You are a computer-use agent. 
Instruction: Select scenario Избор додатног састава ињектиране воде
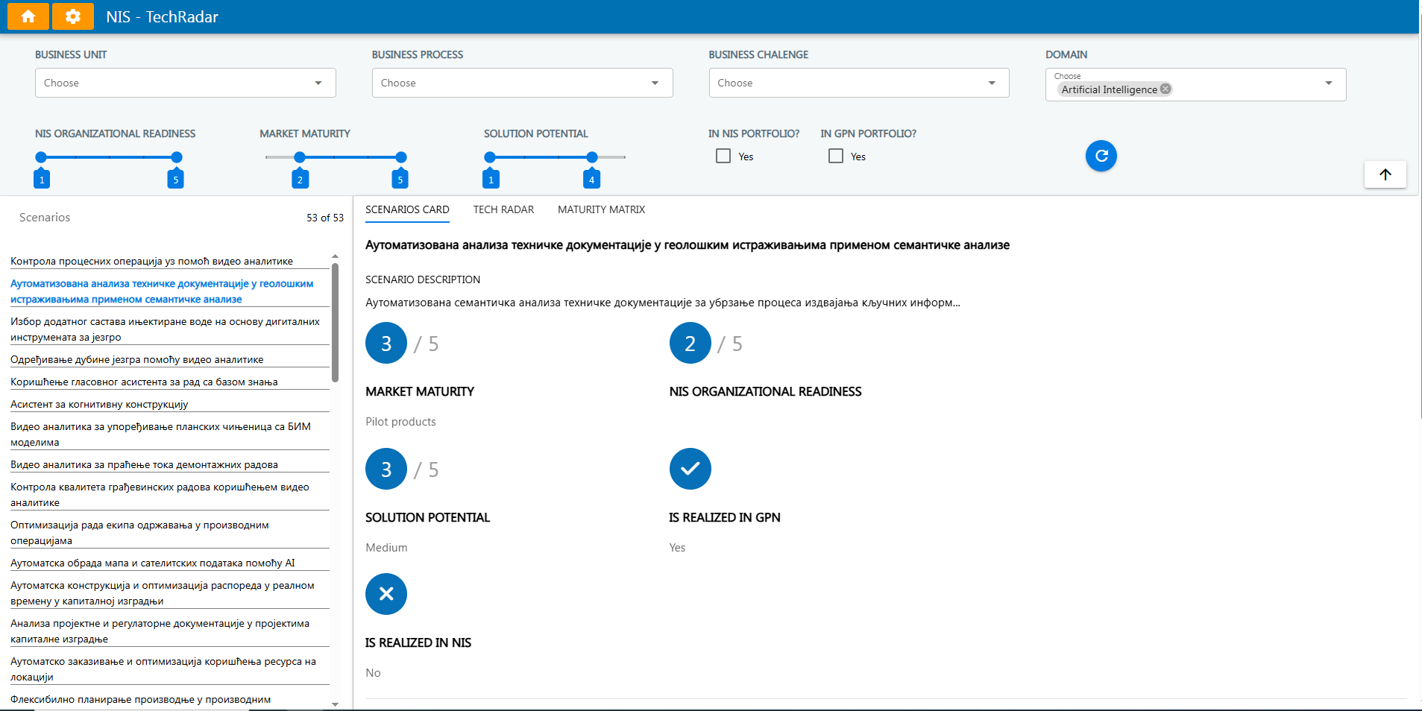(169, 329)
